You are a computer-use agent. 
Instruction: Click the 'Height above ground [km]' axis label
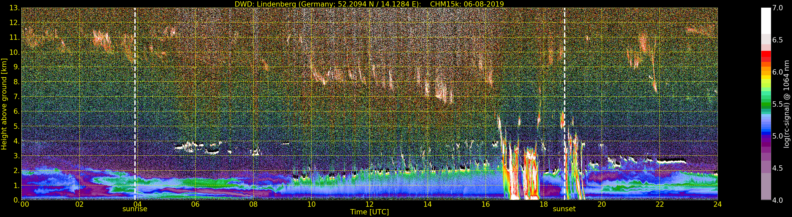point(4,104)
